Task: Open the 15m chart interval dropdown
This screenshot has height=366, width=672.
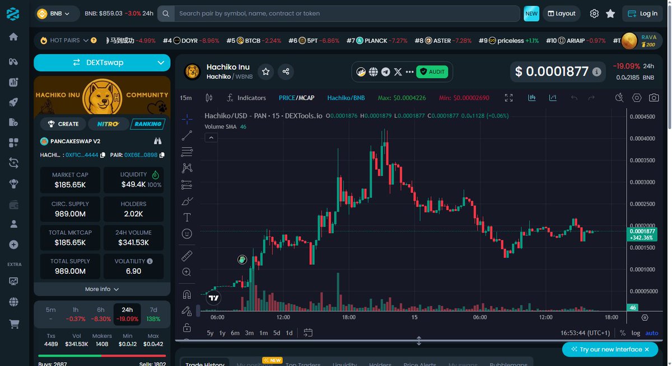Action: pos(186,98)
